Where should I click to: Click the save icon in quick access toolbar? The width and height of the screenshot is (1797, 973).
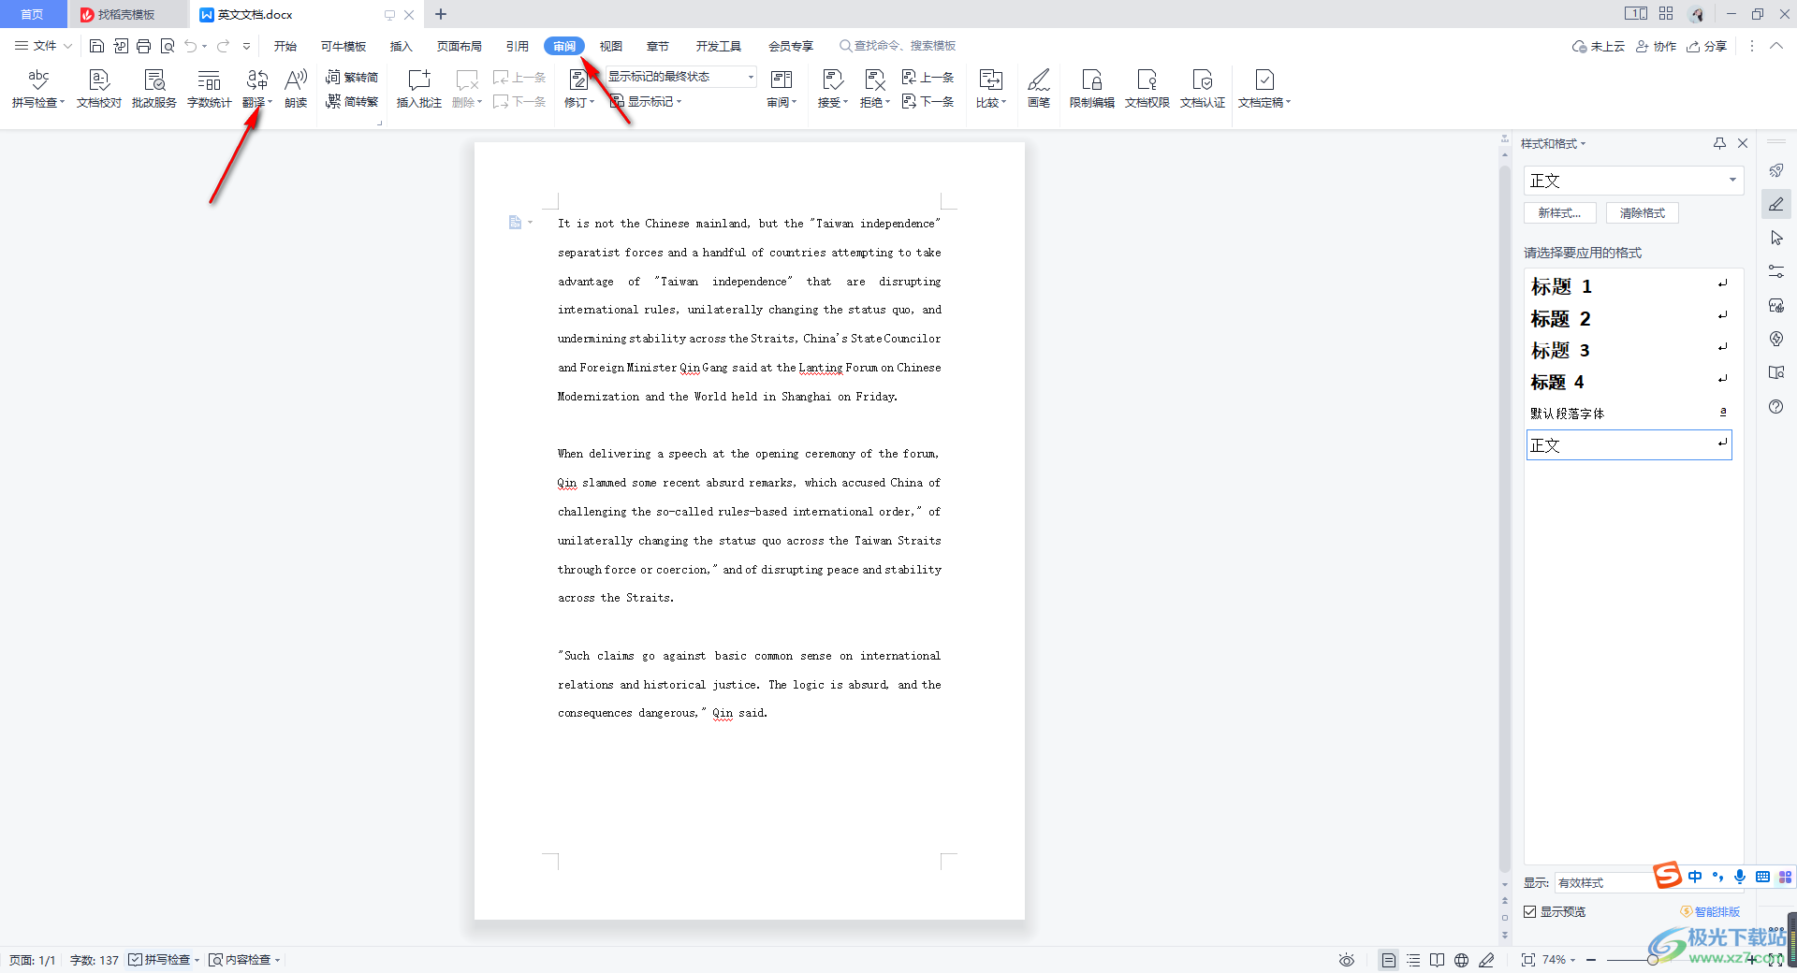(x=96, y=46)
